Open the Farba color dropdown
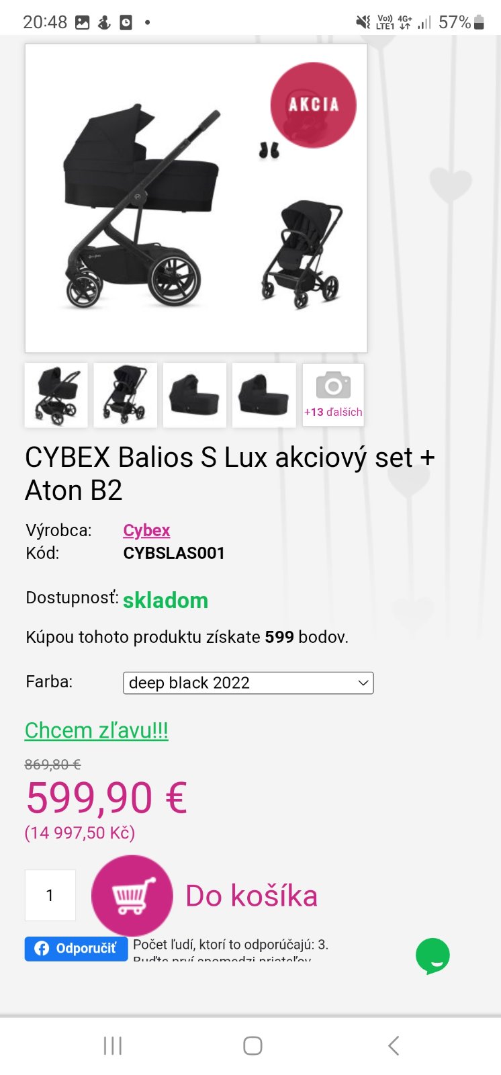The width and height of the screenshot is (501, 1075). pyautogui.click(x=248, y=683)
